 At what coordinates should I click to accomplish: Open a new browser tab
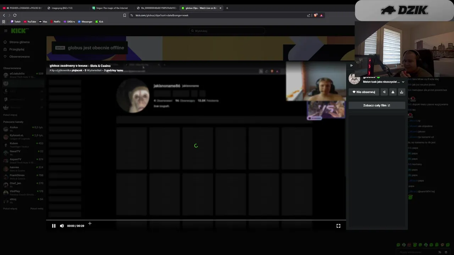227,8
